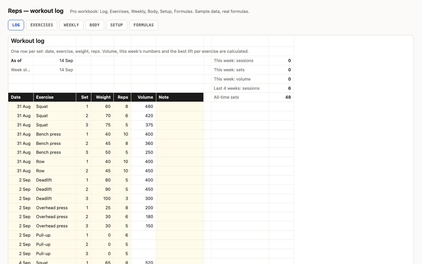Switch to the LOG tab
The height and width of the screenshot is (264, 422).
coord(16,25)
